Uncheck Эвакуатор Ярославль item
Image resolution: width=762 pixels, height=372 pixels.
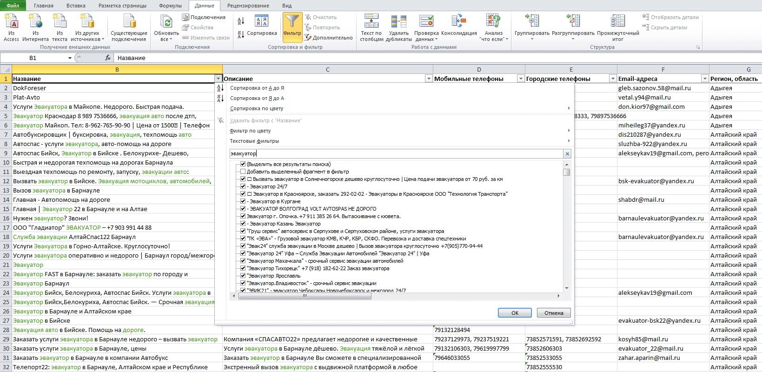coord(243,276)
